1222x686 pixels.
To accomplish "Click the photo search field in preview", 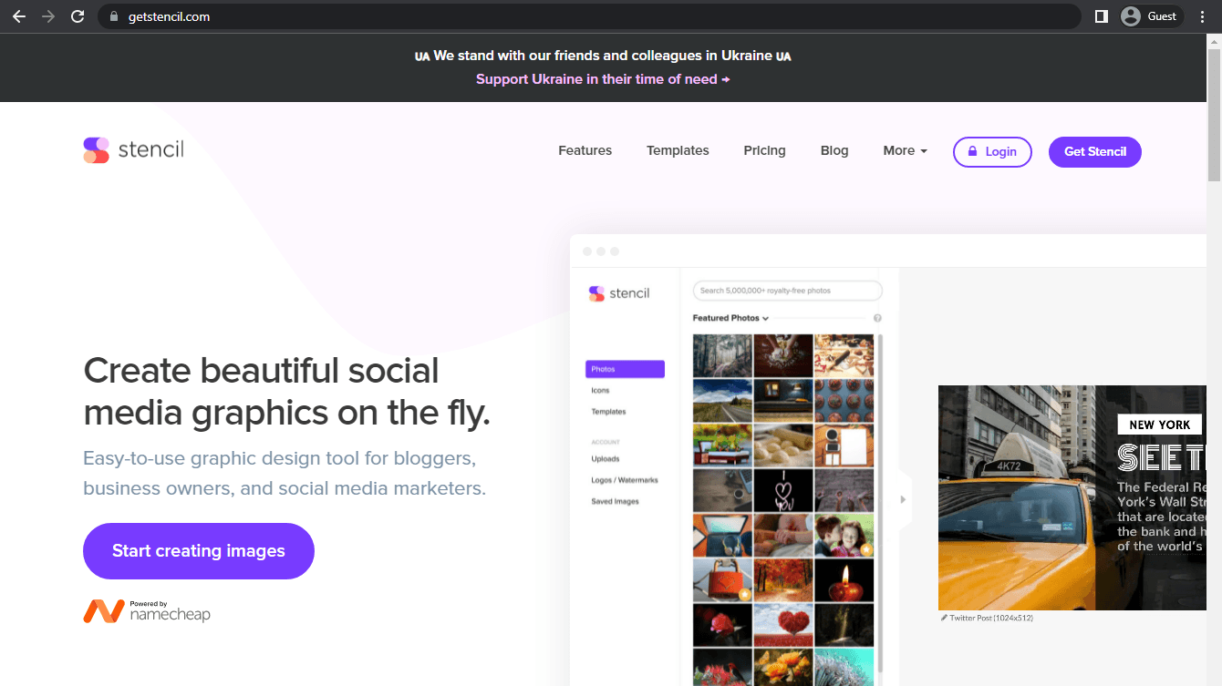I will 788,291.
